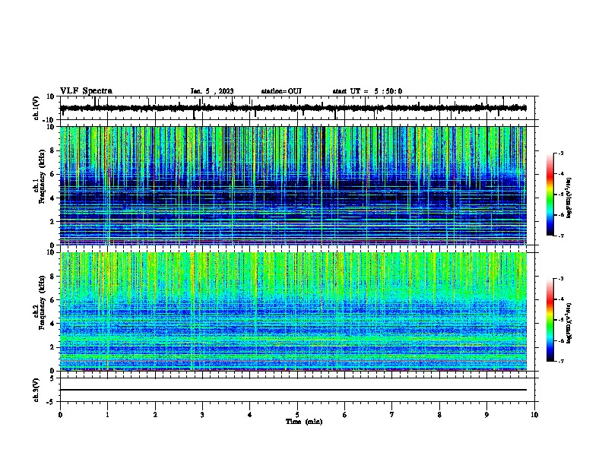
Task: Click the time axis tick label "9"
Action: tap(486, 415)
